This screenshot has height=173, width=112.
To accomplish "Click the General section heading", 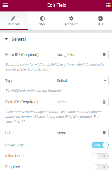I will coord(19,39).
